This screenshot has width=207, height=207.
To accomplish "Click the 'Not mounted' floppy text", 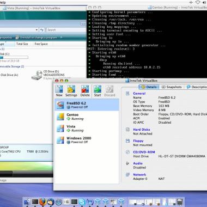I will (x=143, y=145).
